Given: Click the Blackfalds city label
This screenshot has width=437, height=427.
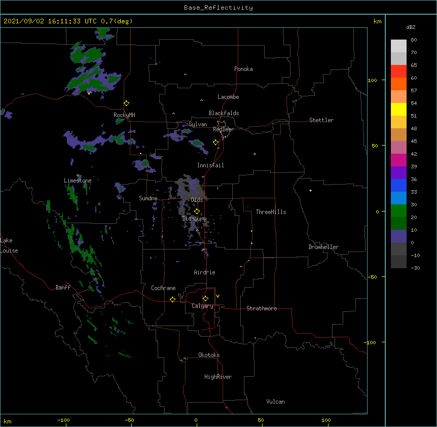Looking at the screenshot, I should pyautogui.click(x=224, y=113).
